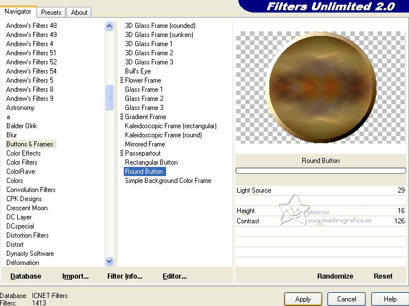Choose the Flower Frame filter

click(143, 80)
